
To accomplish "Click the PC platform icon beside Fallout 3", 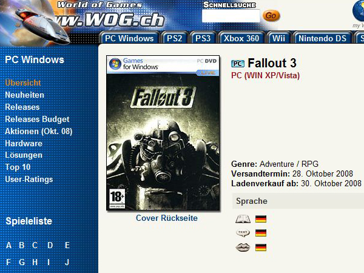I will point(238,64).
